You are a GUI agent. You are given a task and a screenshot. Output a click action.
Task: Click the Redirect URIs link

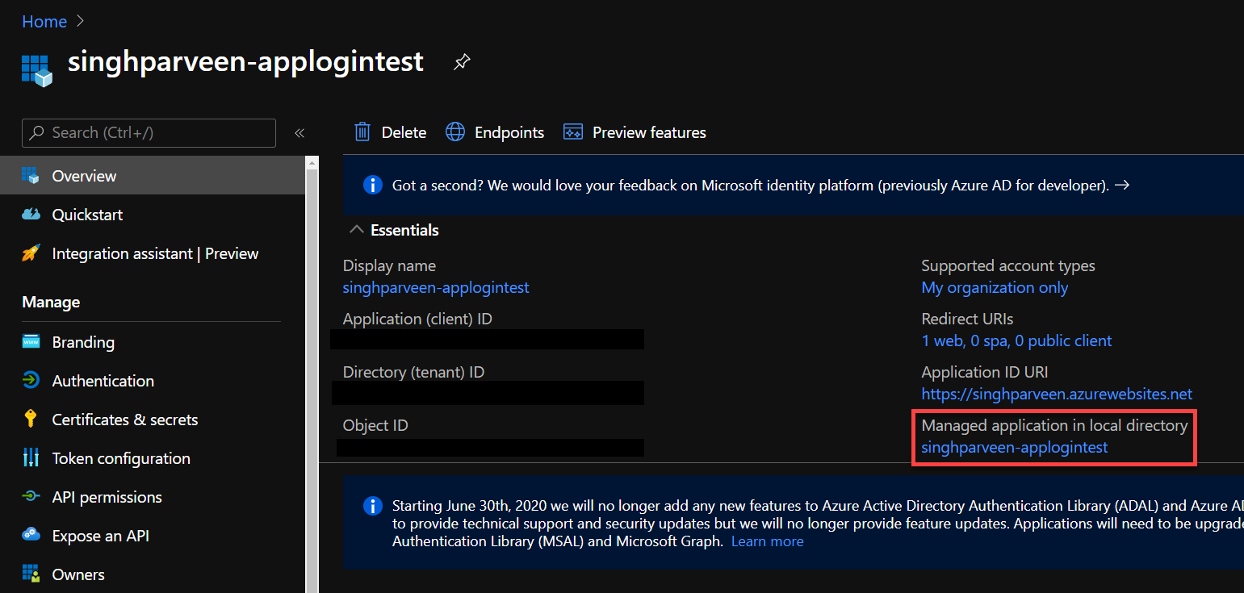1016,340
